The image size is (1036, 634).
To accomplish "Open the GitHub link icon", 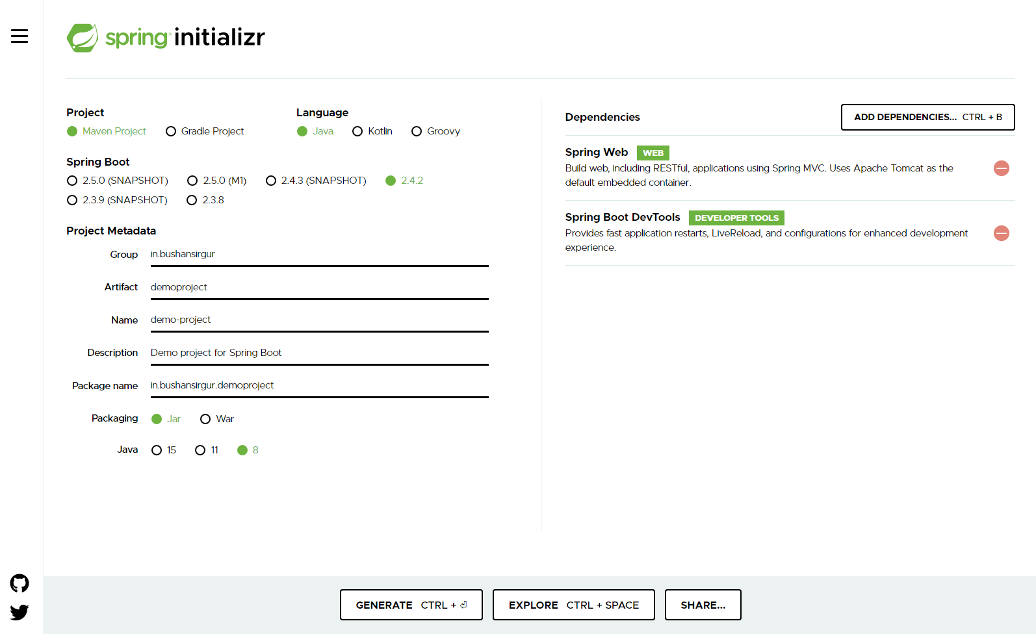I will click(x=19, y=583).
